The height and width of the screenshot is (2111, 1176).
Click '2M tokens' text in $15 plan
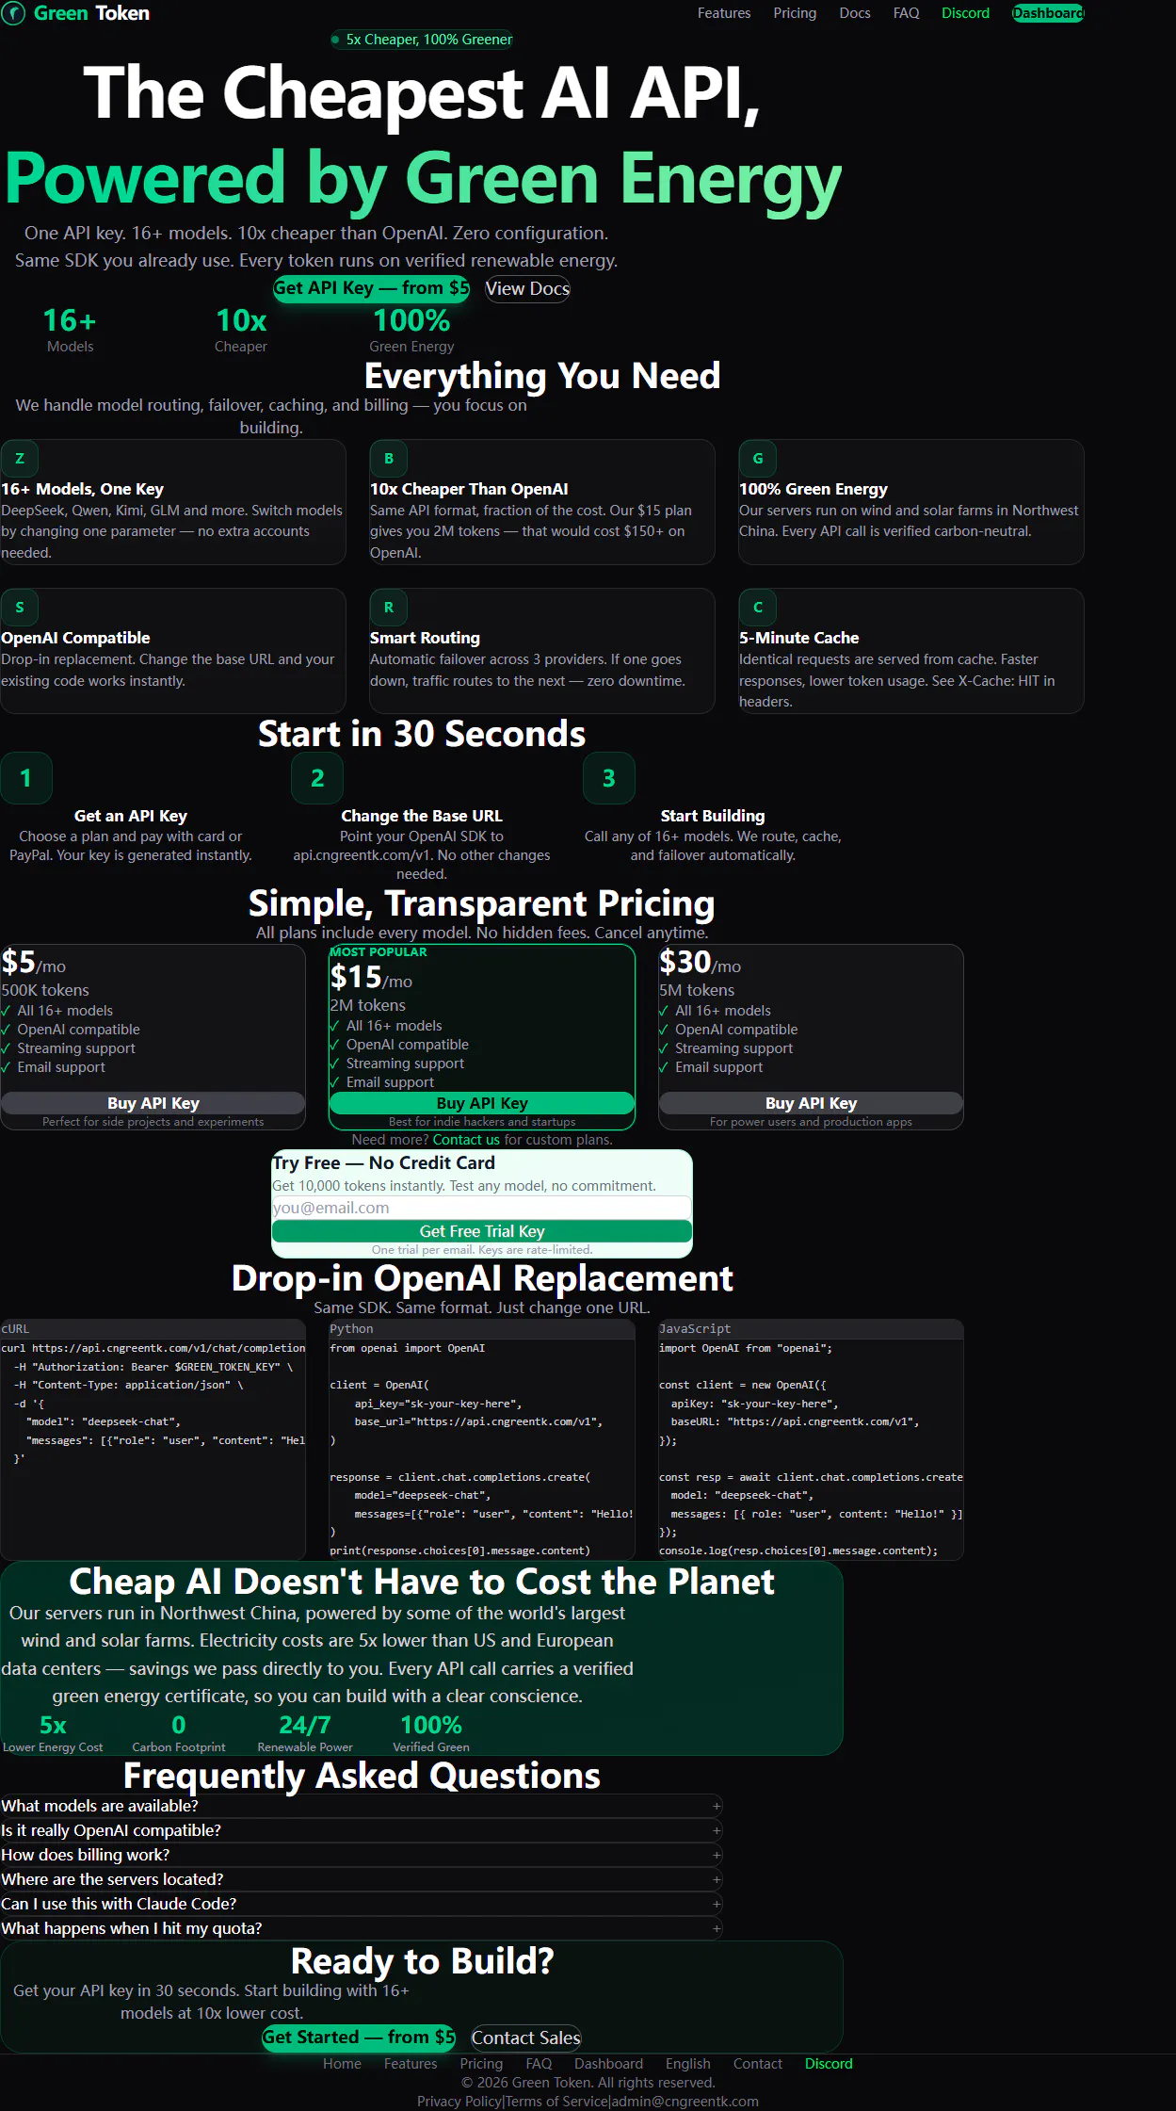(367, 1005)
